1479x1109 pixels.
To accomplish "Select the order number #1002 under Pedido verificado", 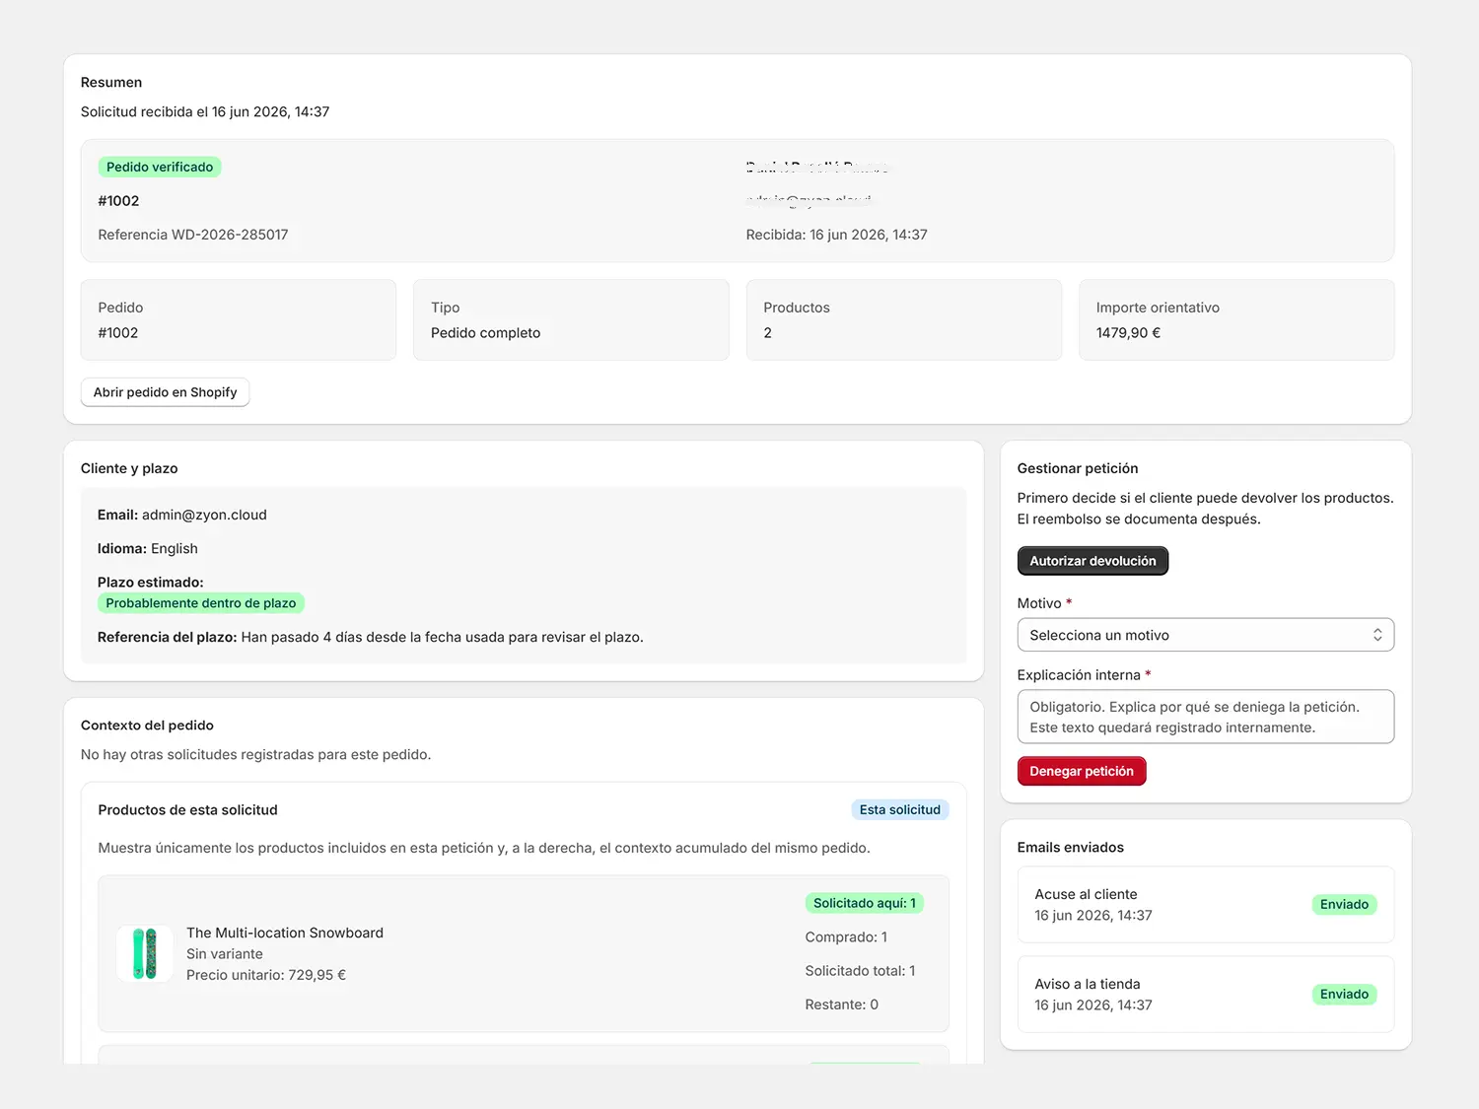I will (x=118, y=201).
